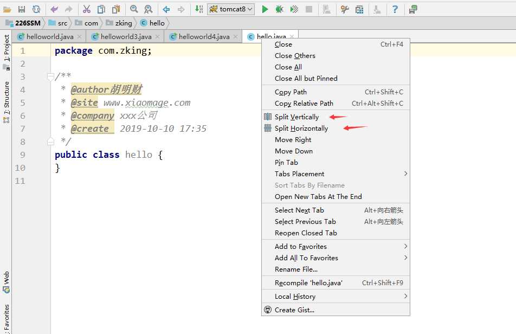The image size is (516, 334).
Task: Choose Close Others
Action: point(336,56)
